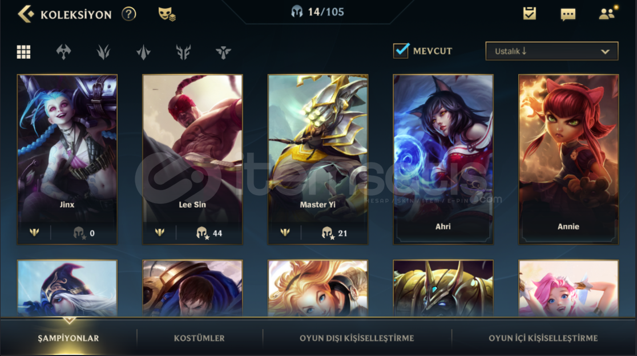Switch to the Kostümler tab
The width and height of the screenshot is (637, 356).
(199, 338)
